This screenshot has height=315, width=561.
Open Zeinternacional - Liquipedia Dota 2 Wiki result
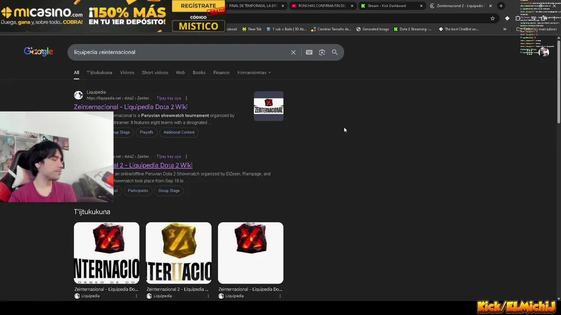(x=131, y=107)
